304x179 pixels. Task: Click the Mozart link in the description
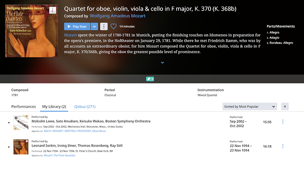[70, 35]
